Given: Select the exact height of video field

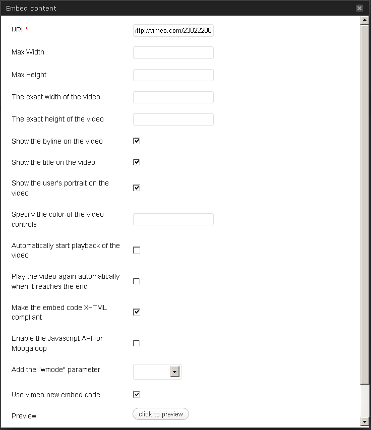Looking at the screenshot, I should 173,119.
